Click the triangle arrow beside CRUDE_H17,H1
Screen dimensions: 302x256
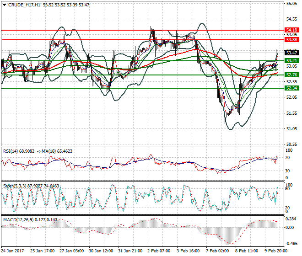[4, 5]
